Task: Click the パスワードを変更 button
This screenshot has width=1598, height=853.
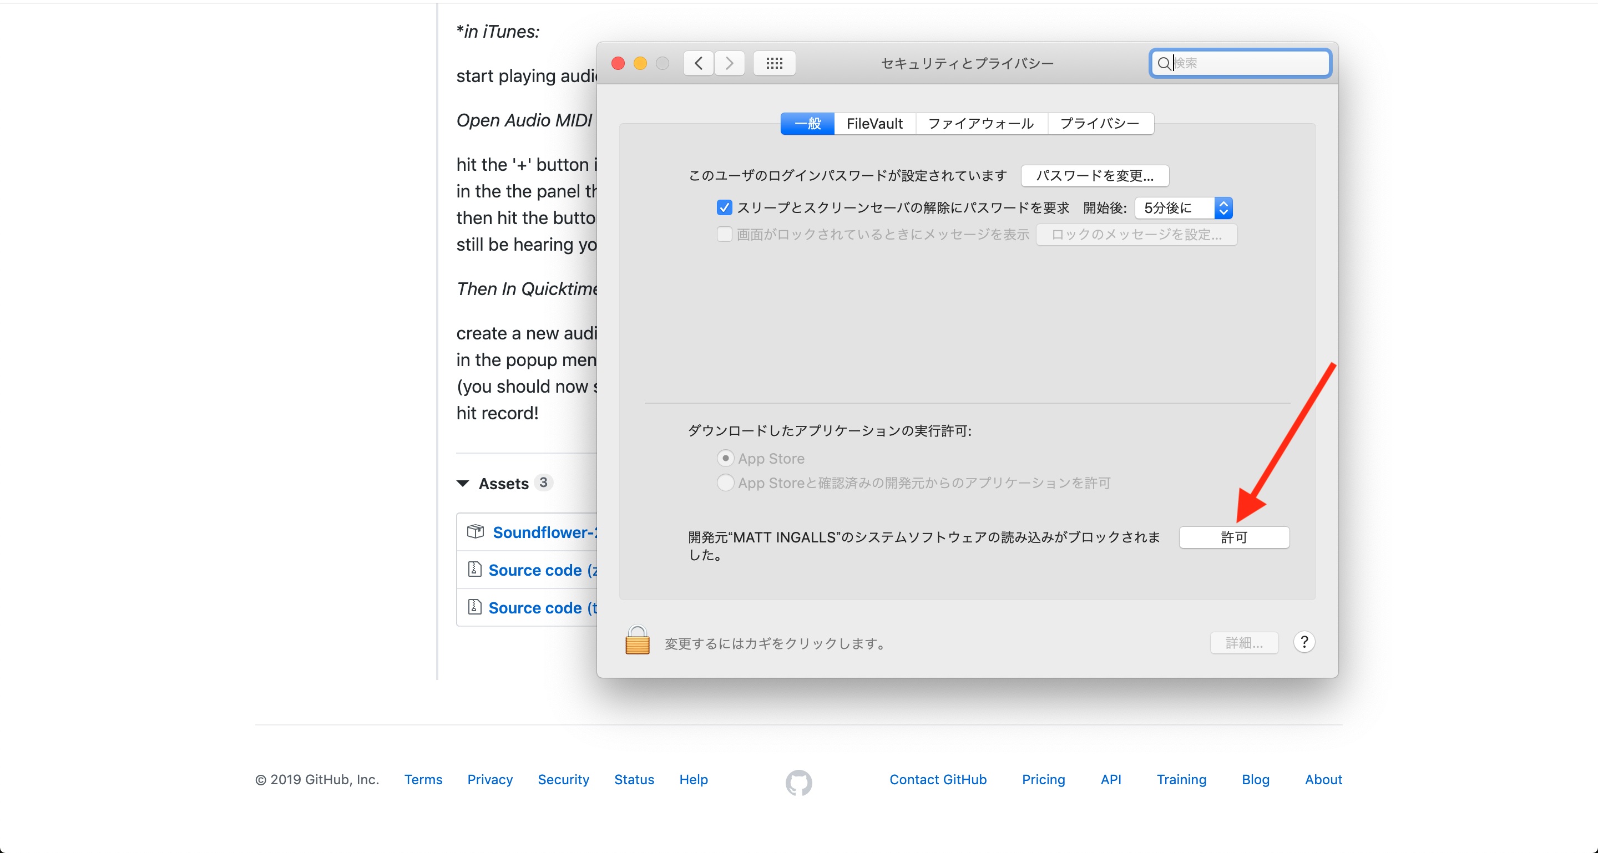Action: [x=1094, y=175]
